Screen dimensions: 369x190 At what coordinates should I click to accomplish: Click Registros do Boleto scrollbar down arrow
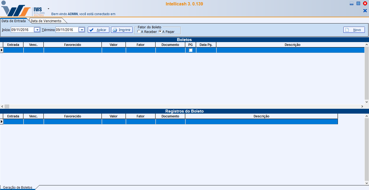pos(367,183)
